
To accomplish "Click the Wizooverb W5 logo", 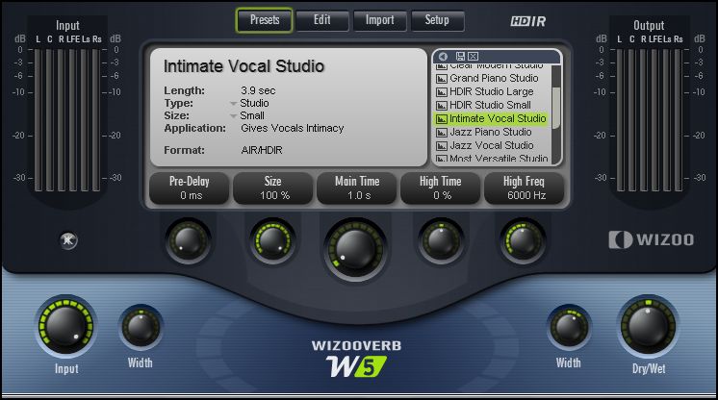I will click(x=356, y=360).
